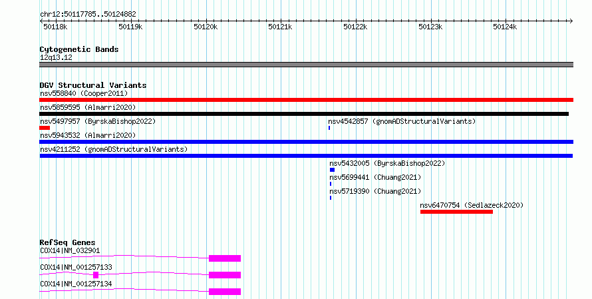The height and width of the screenshot is (299, 592).
Task: Click the nsv5432005 (ByrskaBishop2022) label
Action: [x=387, y=163]
